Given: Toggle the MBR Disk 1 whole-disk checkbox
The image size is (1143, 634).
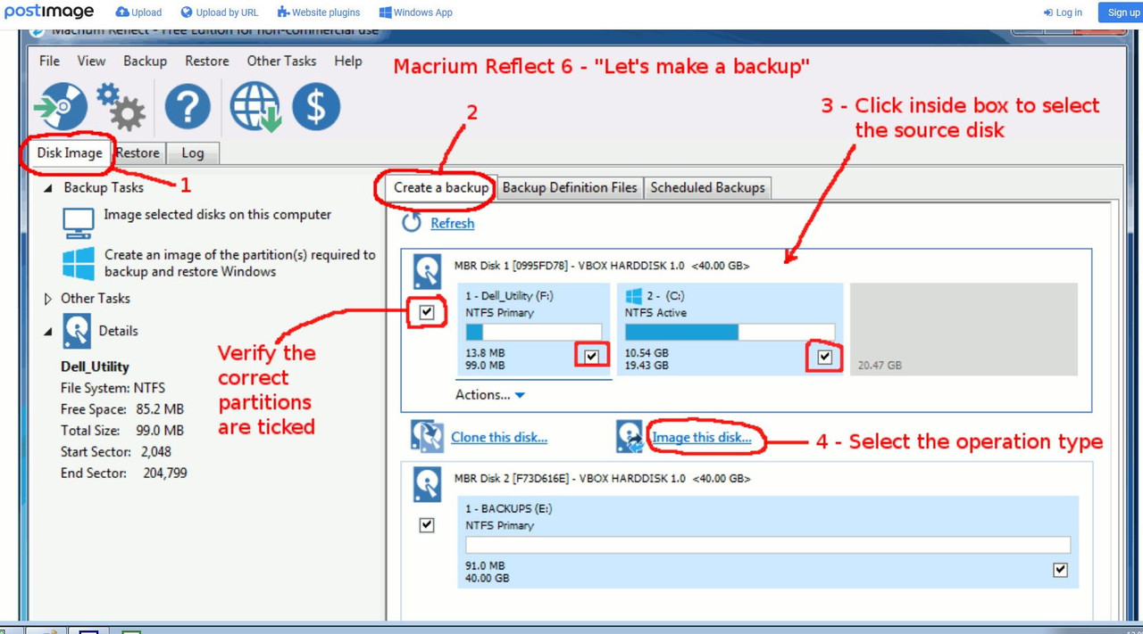Looking at the screenshot, I should pyautogui.click(x=427, y=312).
